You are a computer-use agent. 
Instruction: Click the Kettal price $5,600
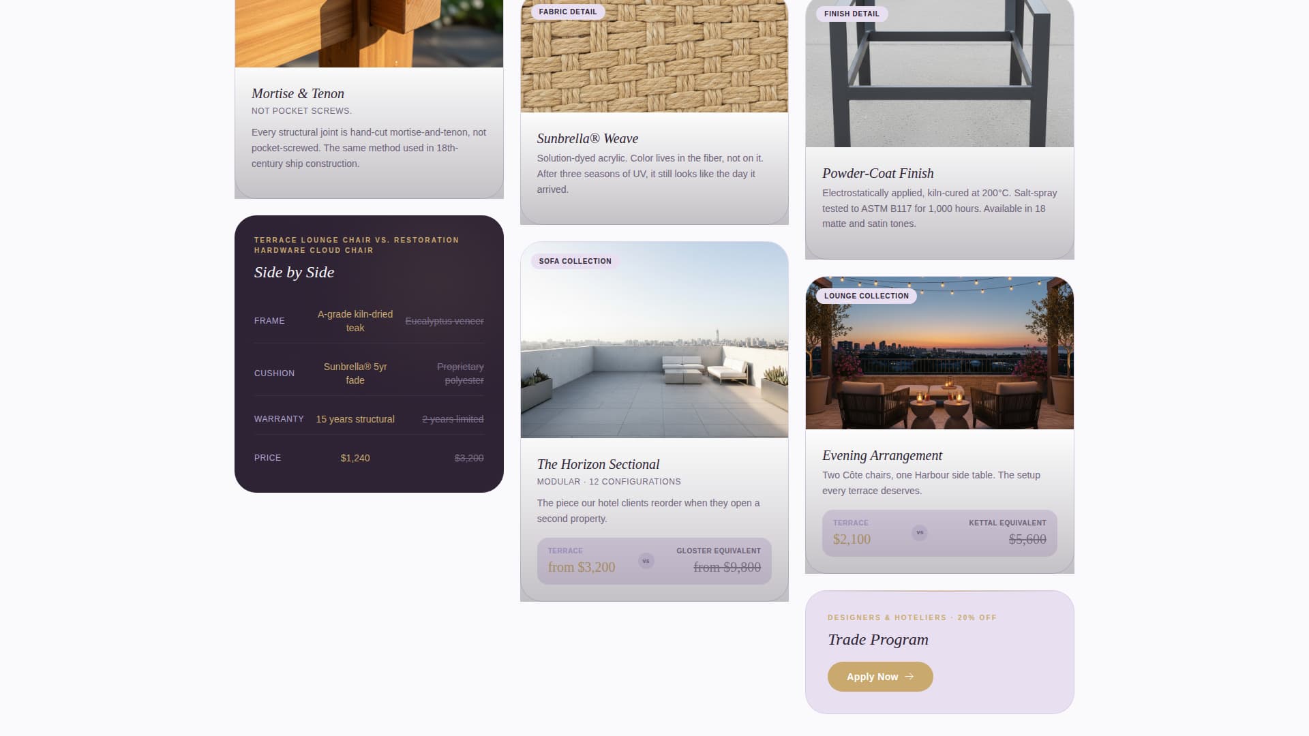[x=1027, y=539]
